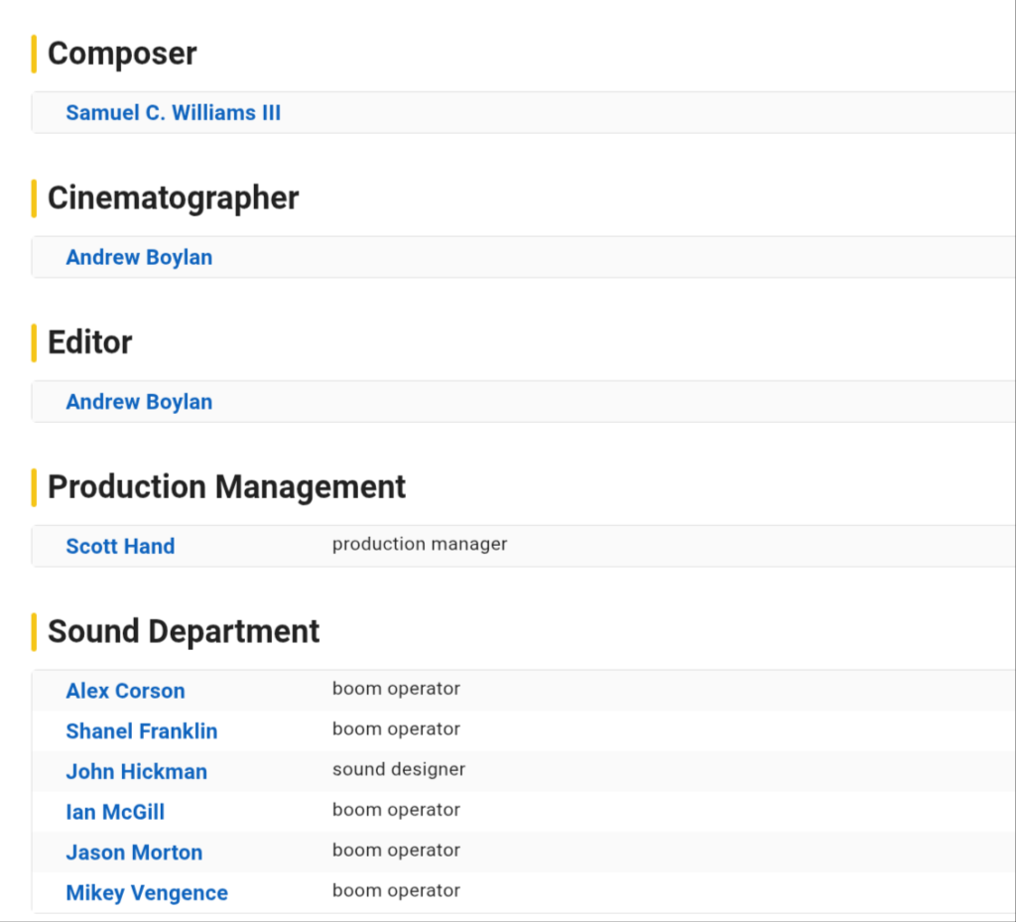Open the Jason Morton link

coord(134,853)
